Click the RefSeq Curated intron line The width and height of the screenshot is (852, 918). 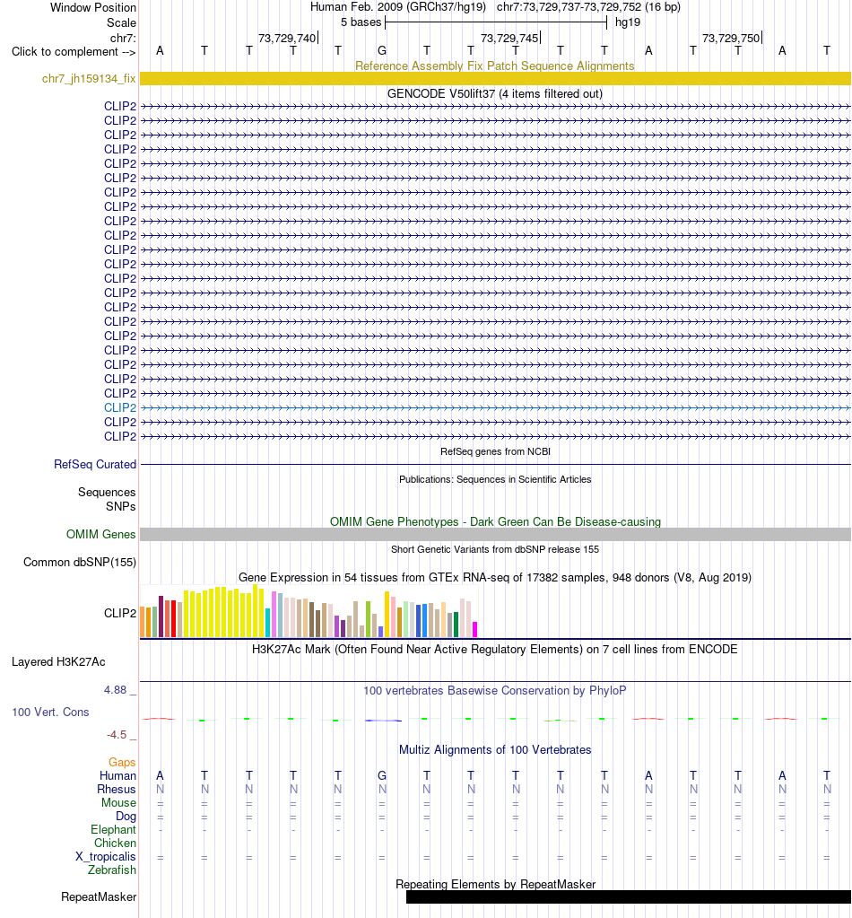(x=495, y=464)
